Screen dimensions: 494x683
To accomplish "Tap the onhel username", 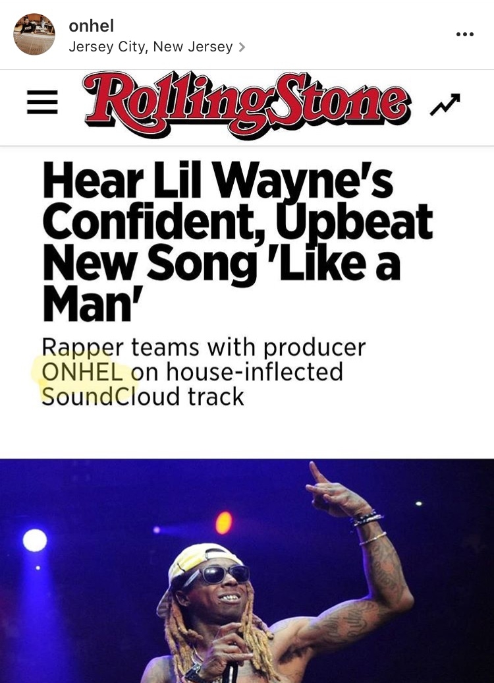I will point(92,26).
